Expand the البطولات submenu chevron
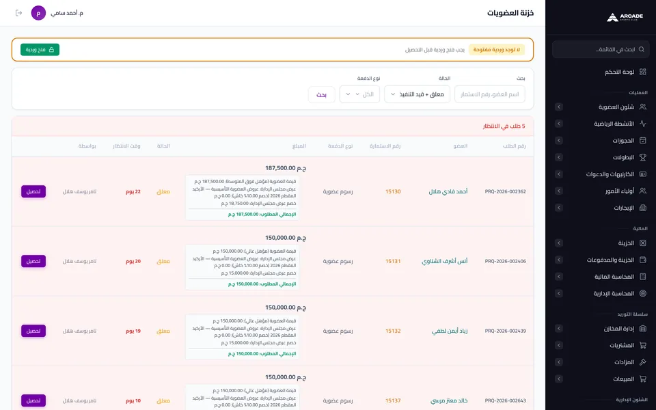This screenshot has width=656, height=410. click(x=559, y=157)
